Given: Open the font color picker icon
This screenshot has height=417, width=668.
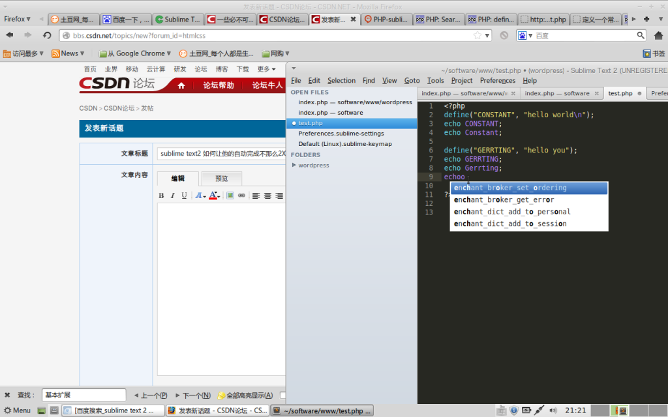Looking at the screenshot, I should pos(213,195).
